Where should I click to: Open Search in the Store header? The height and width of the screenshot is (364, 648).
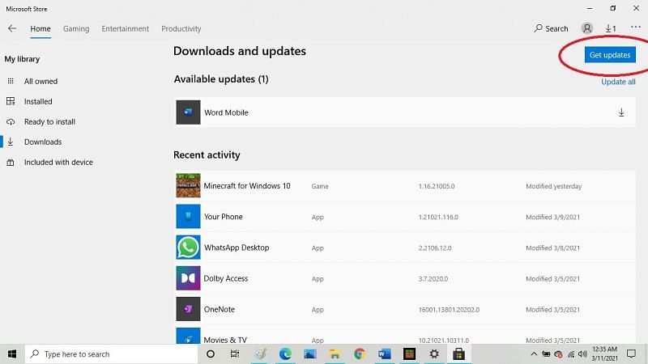pyautogui.click(x=551, y=28)
